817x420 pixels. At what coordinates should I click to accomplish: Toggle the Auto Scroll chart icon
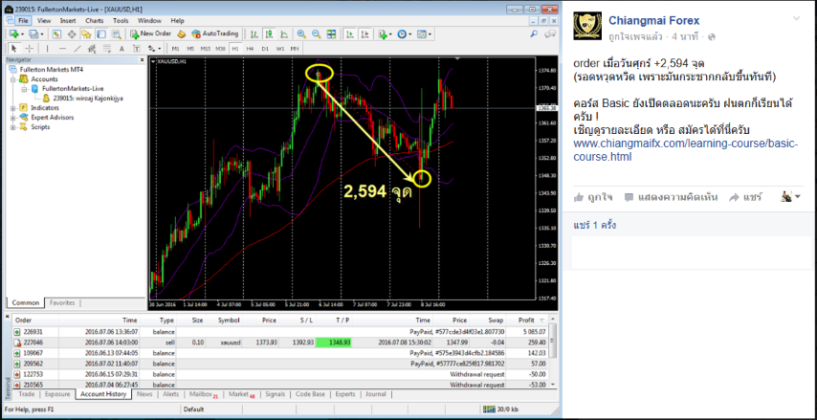(x=349, y=33)
